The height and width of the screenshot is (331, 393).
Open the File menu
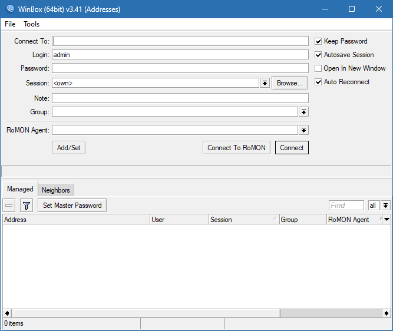click(x=10, y=24)
